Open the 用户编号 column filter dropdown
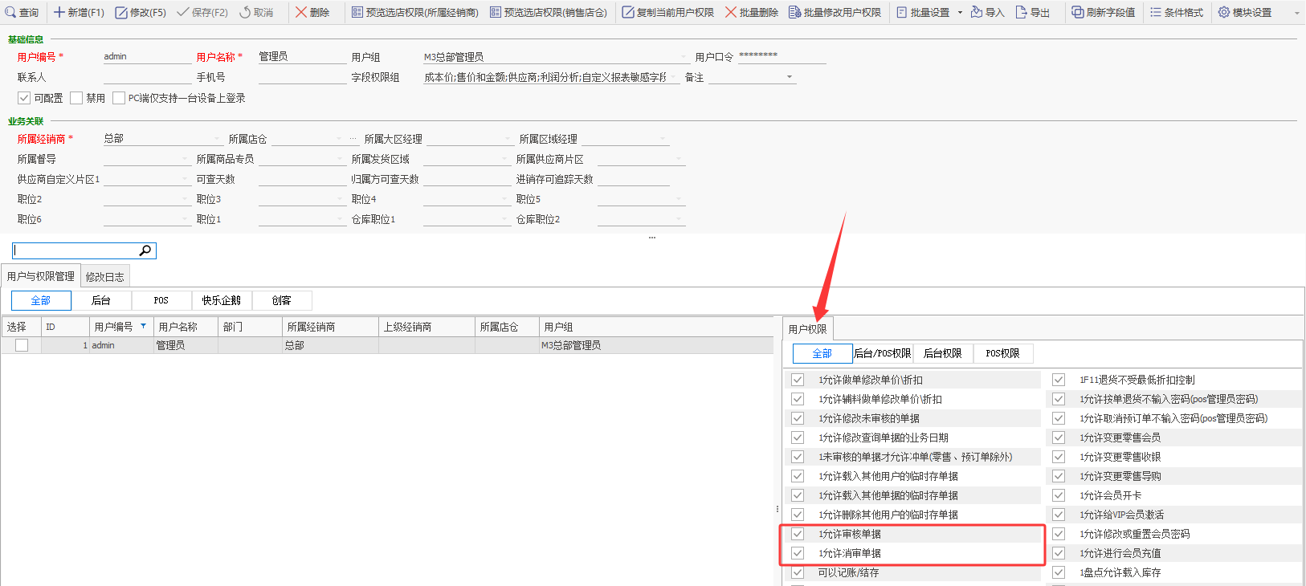This screenshot has width=1306, height=586. tap(144, 326)
